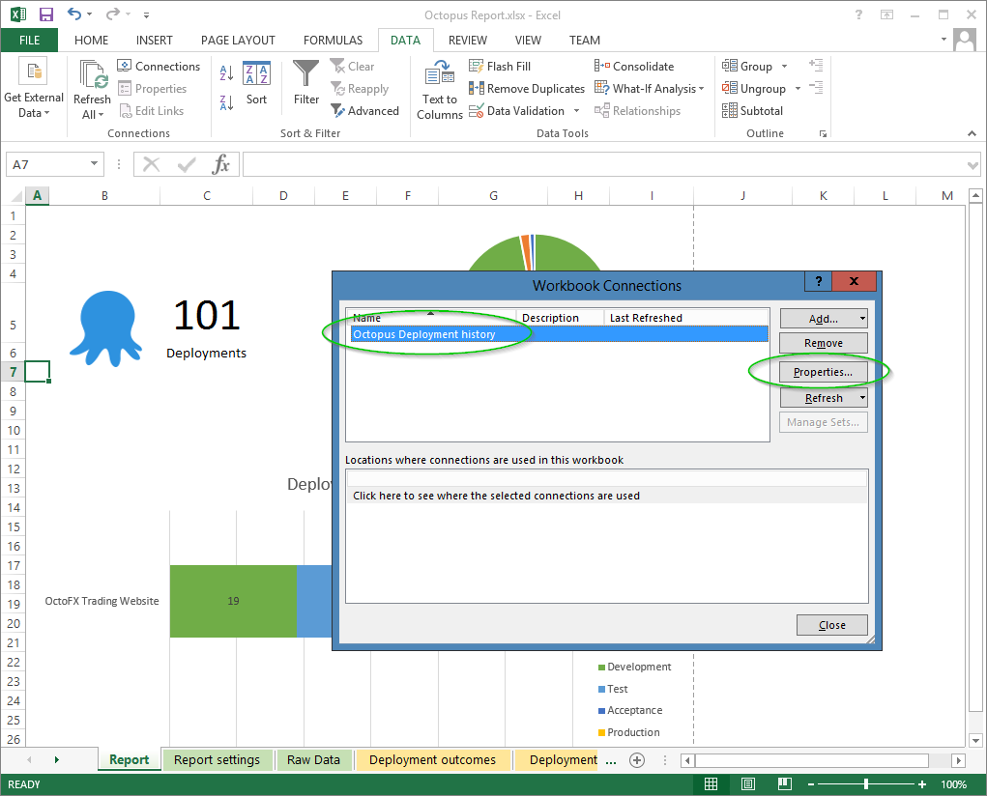This screenshot has height=796, width=987.
Task: Click the Sort A to Z icon
Action: click(x=226, y=73)
